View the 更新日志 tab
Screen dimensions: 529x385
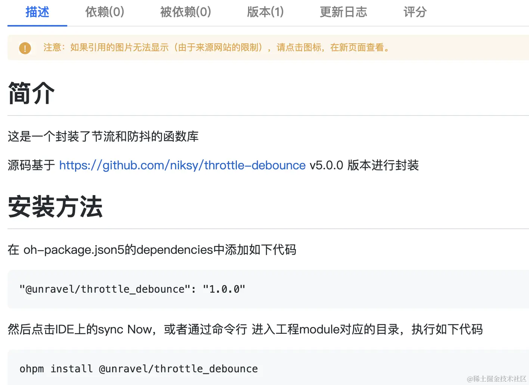coord(343,12)
